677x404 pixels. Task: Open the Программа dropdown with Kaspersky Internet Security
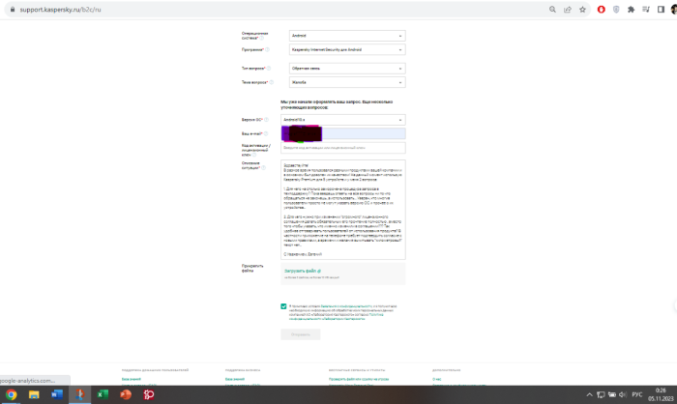347,49
